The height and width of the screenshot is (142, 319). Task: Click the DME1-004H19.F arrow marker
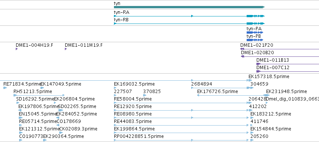point(17,49)
